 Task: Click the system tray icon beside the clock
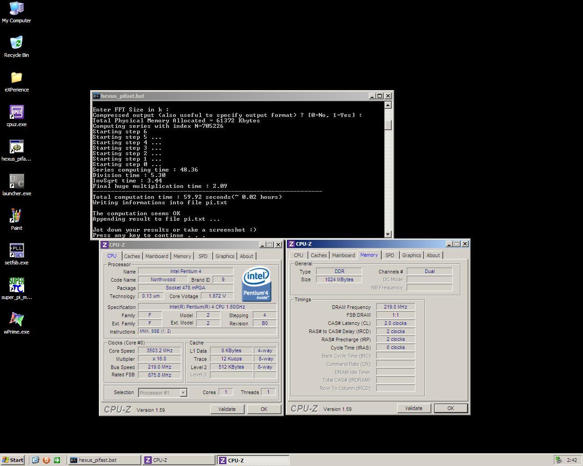click(x=558, y=460)
